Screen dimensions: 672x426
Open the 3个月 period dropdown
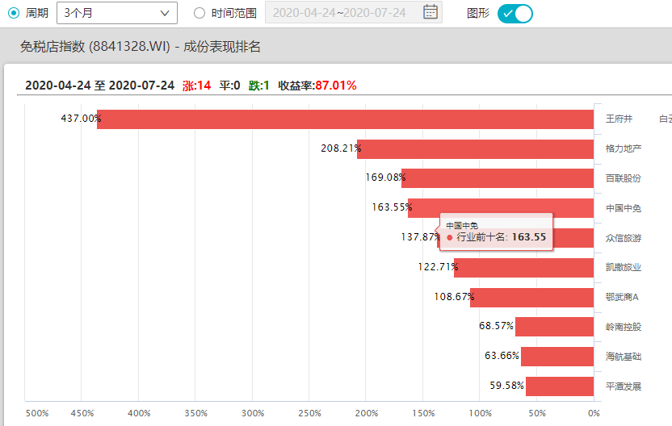[x=117, y=13]
